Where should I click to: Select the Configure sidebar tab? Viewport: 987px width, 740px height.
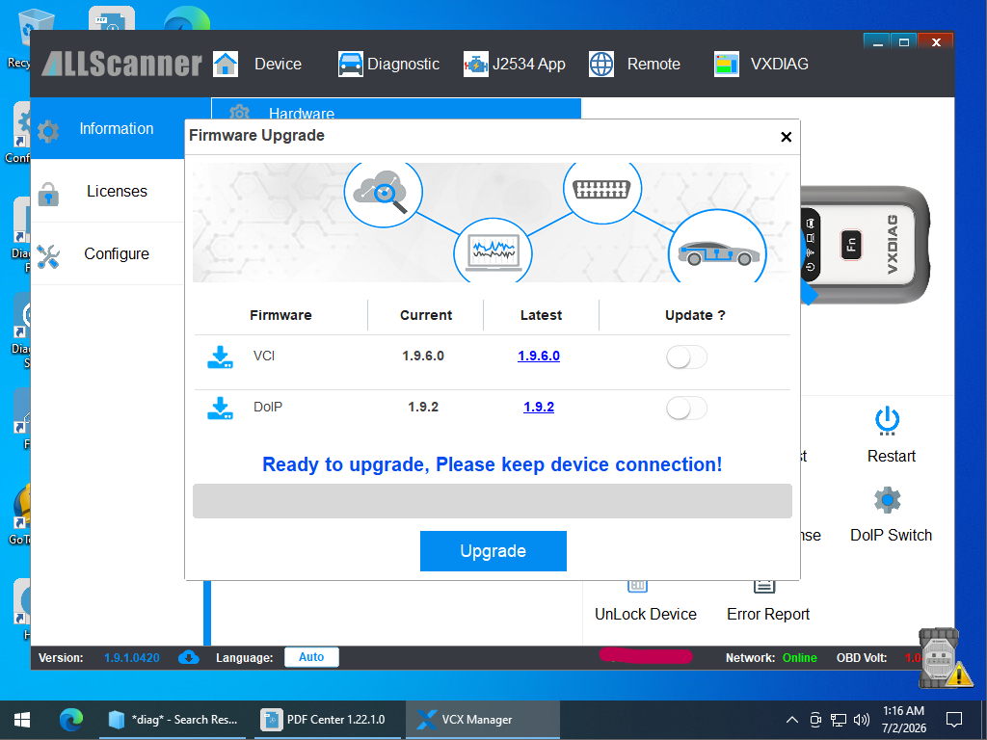(108, 253)
